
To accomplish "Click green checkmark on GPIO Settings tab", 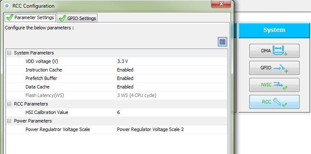I will click(x=62, y=18).
